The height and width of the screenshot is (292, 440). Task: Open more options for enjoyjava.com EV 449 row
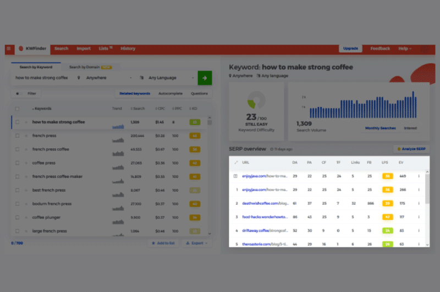tap(419, 176)
